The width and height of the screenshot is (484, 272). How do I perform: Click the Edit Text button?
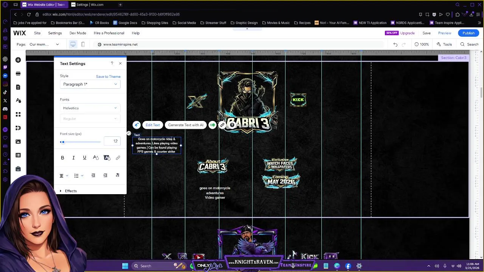153,125
